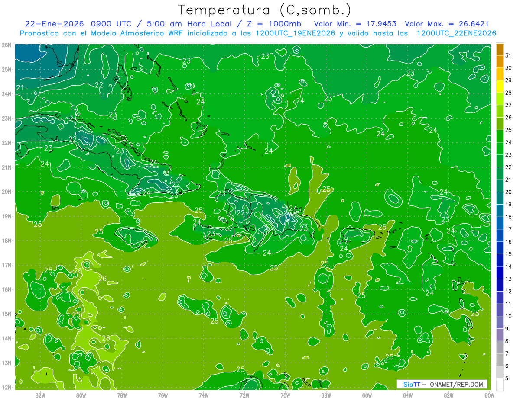The width and height of the screenshot is (520, 401).
Task: Click the '20N' latitude axis label
Action: 6,192
